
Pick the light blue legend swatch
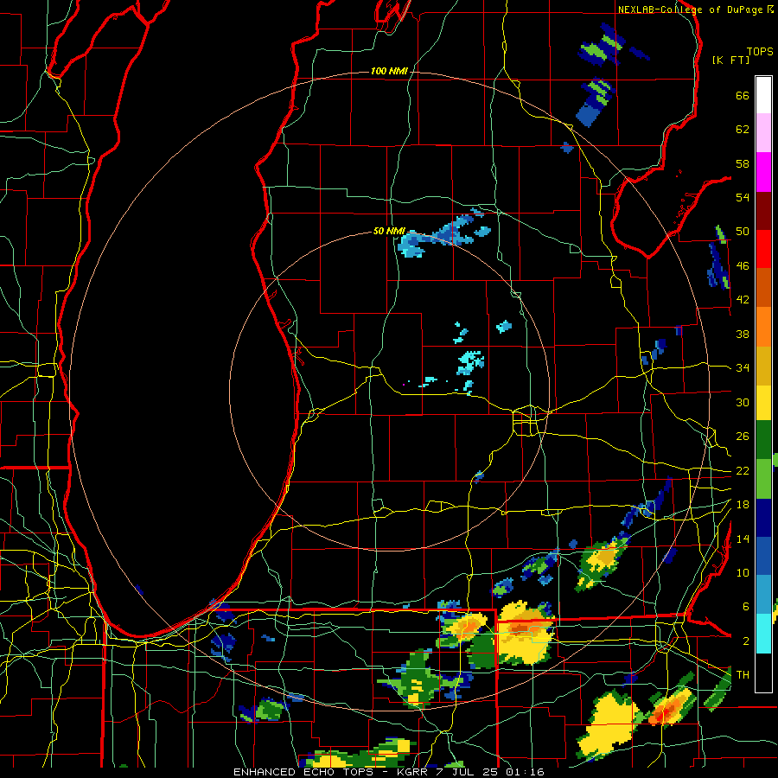coord(763,595)
